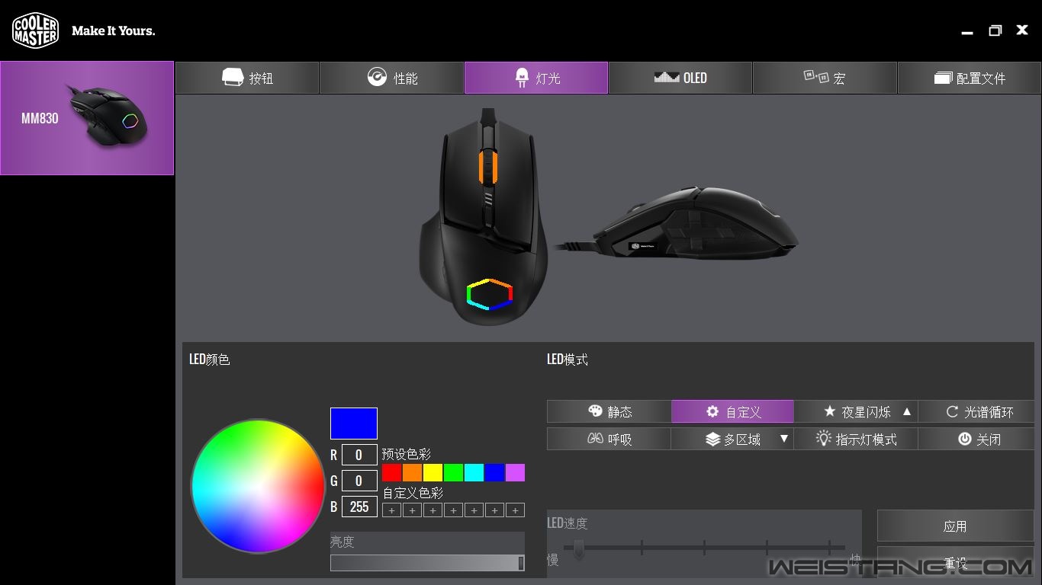Select the yellow preset color
The image size is (1042, 585).
433,472
